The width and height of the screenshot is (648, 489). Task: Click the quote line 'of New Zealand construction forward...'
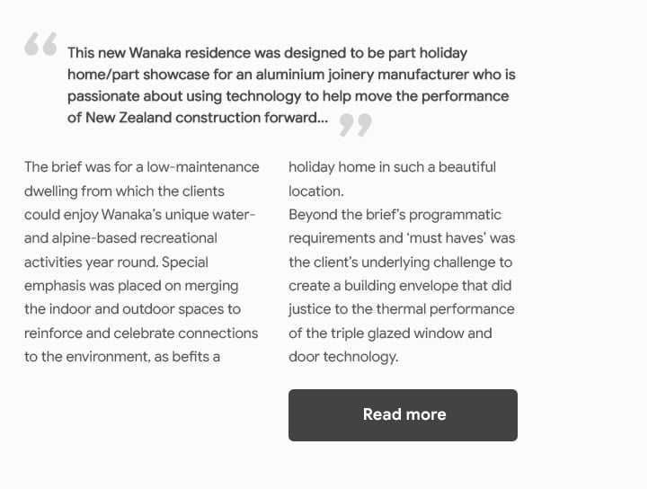[x=198, y=118]
